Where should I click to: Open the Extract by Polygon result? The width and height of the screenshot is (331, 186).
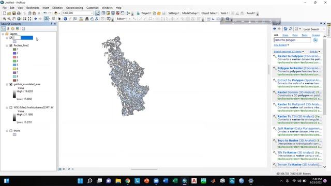299,81
